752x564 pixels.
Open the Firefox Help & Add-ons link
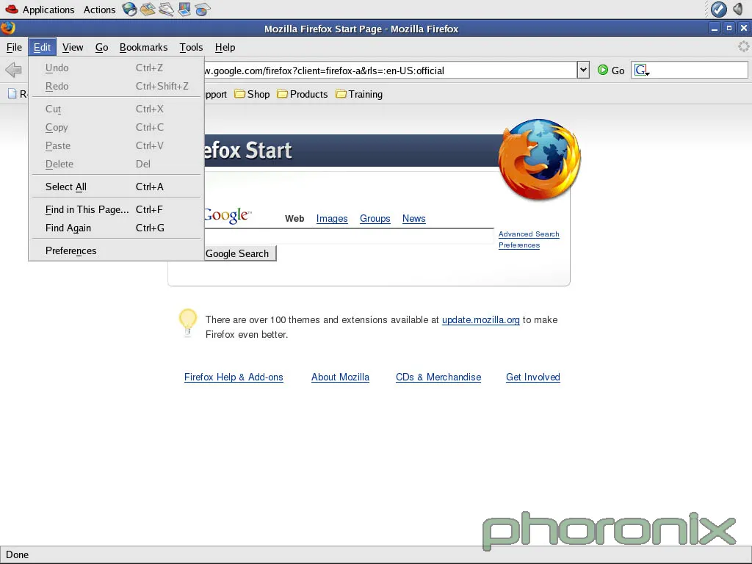pos(234,377)
